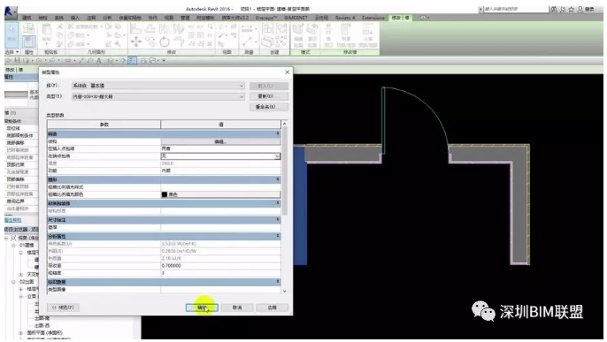Click the scroll down arrow of parameters list
The image size is (607, 342).
pos(285,291)
